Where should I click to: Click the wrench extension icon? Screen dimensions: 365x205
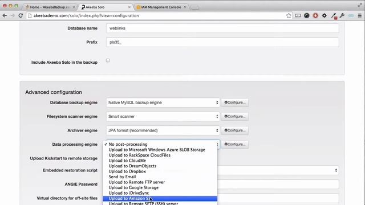click(x=342, y=15)
